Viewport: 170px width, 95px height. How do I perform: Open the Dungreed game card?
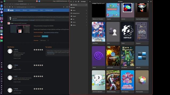tap(142, 33)
